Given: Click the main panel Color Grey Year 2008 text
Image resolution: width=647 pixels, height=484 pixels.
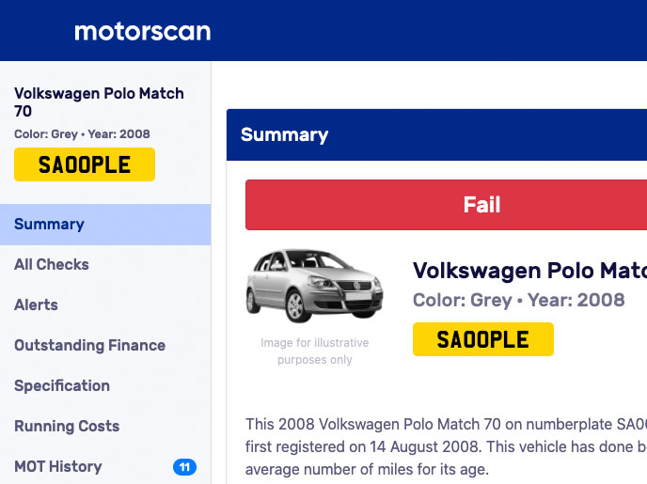Looking at the screenshot, I should 518,300.
